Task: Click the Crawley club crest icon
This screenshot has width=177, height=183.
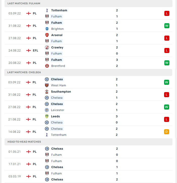Action: tap(47, 47)
